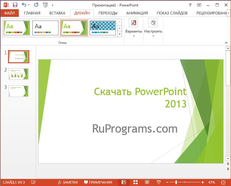Click the Темы group label
Image resolution: width=231 pixels, height=186 pixels.
pos(62,43)
